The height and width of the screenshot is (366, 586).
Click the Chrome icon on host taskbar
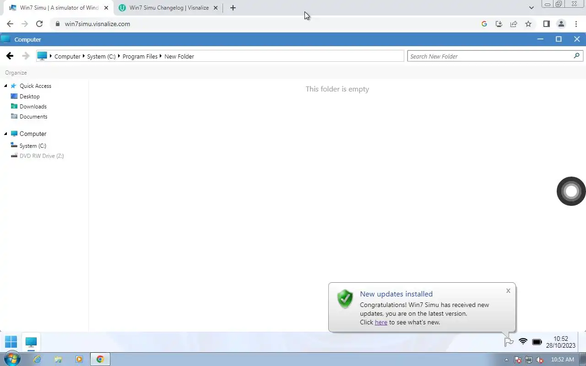(100, 360)
